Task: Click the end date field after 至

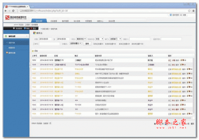Action: point(63,39)
